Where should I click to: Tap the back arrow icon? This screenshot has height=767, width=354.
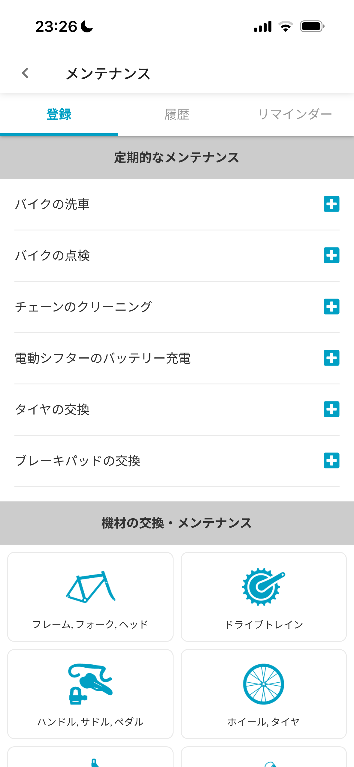[x=26, y=73]
